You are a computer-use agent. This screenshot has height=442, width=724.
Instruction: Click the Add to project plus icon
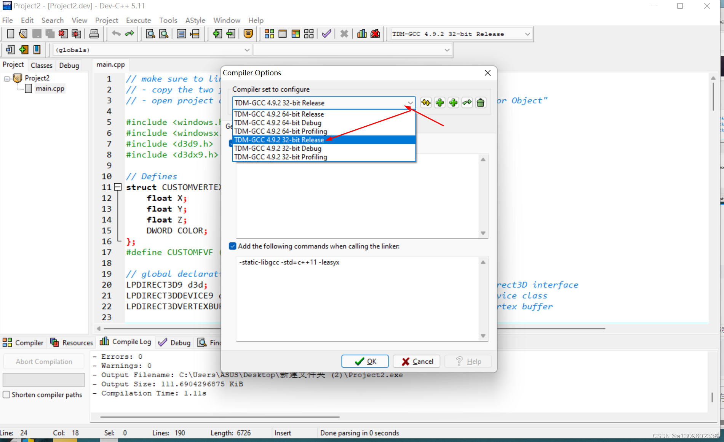(x=217, y=34)
